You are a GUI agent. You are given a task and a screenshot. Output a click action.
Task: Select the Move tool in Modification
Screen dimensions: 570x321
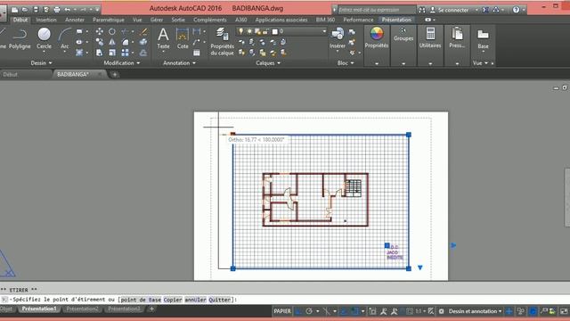coord(99,32)
